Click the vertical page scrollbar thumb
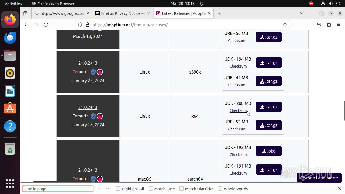This screenshot has height=194, width=345. (344, 110)
